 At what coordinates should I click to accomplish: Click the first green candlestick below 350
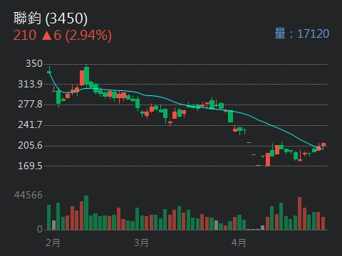point(49,72)
